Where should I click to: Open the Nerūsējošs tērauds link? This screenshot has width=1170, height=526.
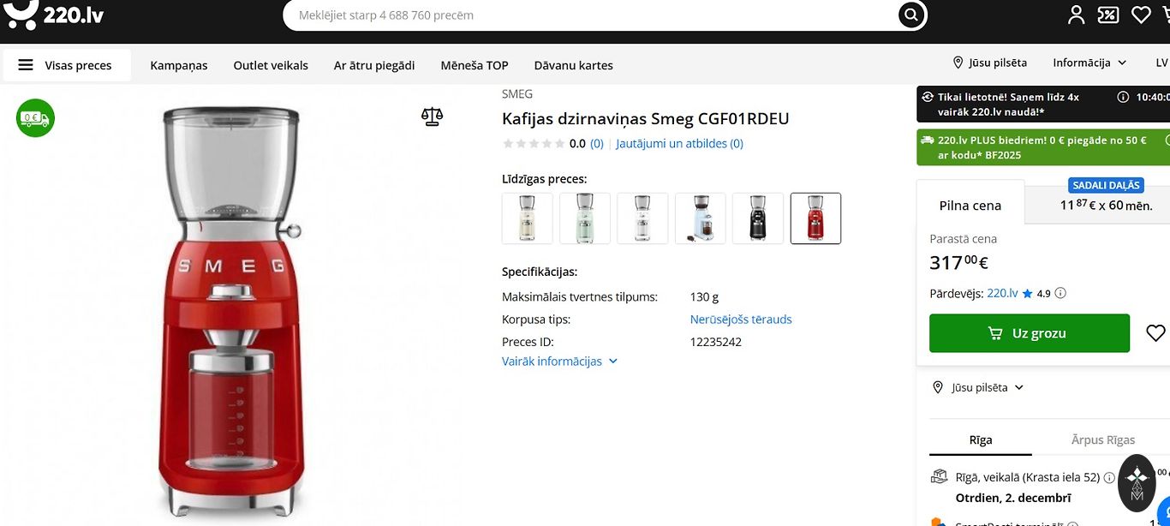pyautogui.click(x=740, y=320)
